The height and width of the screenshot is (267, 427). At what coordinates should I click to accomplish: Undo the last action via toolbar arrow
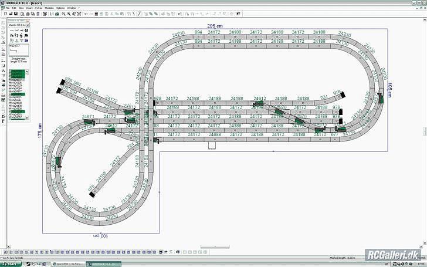coord(86,13)
